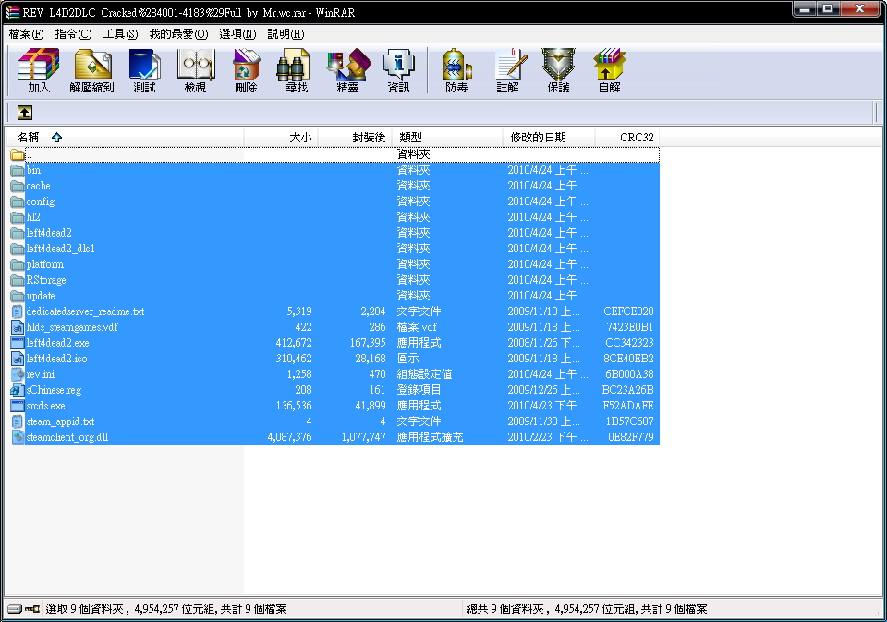The width and height of the screenshot is (887, 622).
Task: Click the rev.ini file icon
Action: (18, 374)
